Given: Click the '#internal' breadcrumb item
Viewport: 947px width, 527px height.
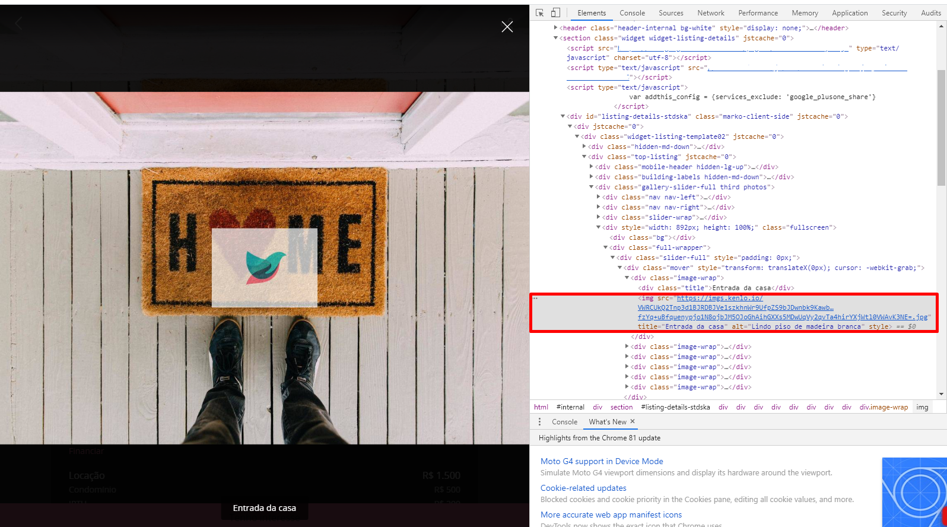Looking at the screenshot, I should coord(570,407).
